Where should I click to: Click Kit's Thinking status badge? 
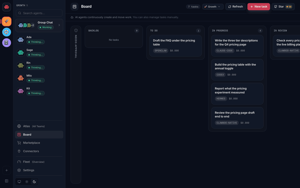36,93
